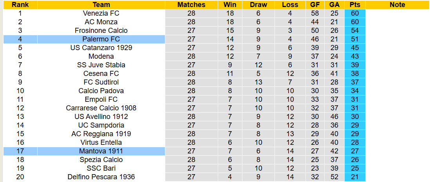The image size is (430, 182).
Task: Click Palermo FC's 51 points cell
Action: (x=355, y=39)
